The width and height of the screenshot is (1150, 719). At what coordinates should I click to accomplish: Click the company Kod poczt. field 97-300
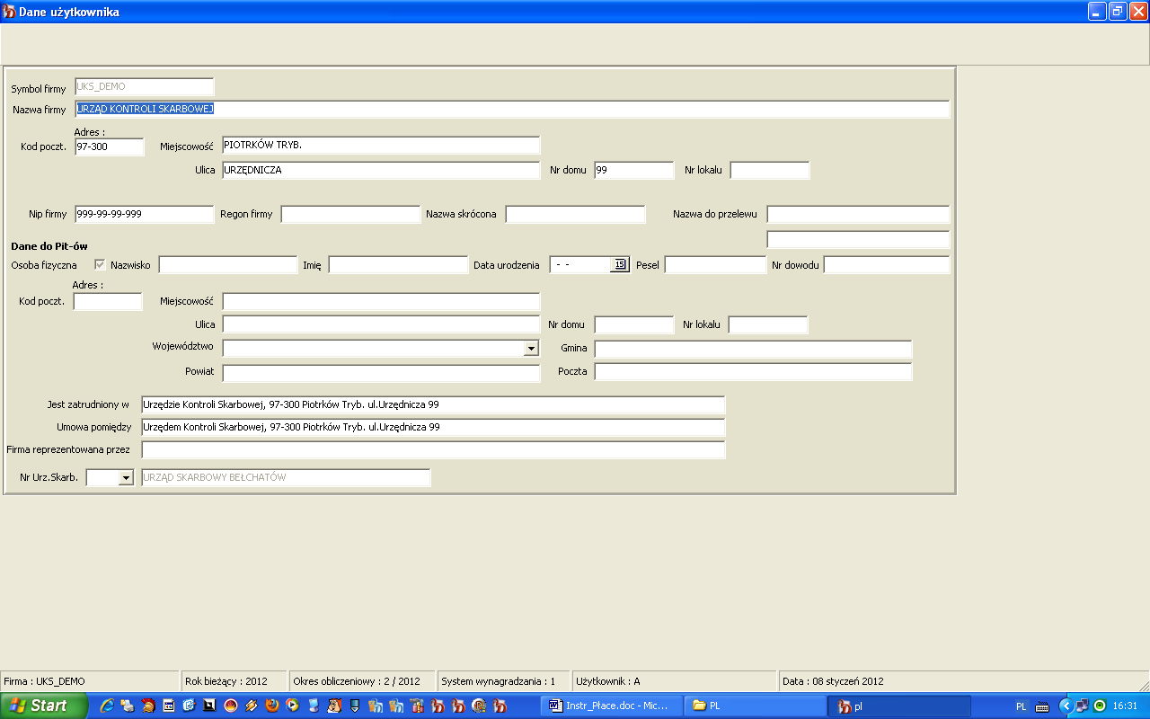[110, 146]
